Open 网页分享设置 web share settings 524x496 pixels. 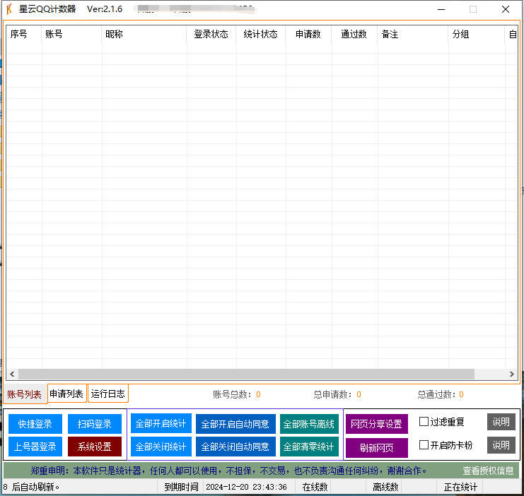pyautogui.click(x=376, y=424)
